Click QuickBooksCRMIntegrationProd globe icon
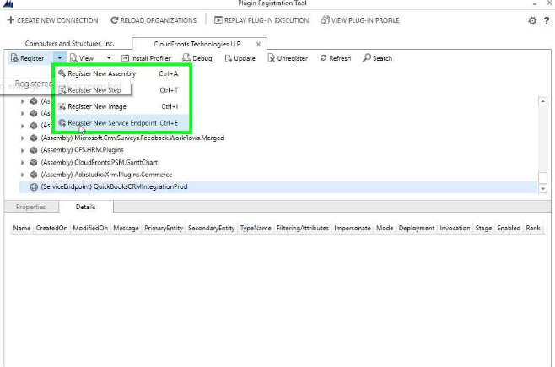The width and height of the screenshot is (555, 367). point(34,186)
